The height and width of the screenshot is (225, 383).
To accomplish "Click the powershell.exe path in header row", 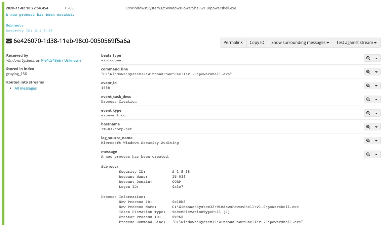I will 181,8.
